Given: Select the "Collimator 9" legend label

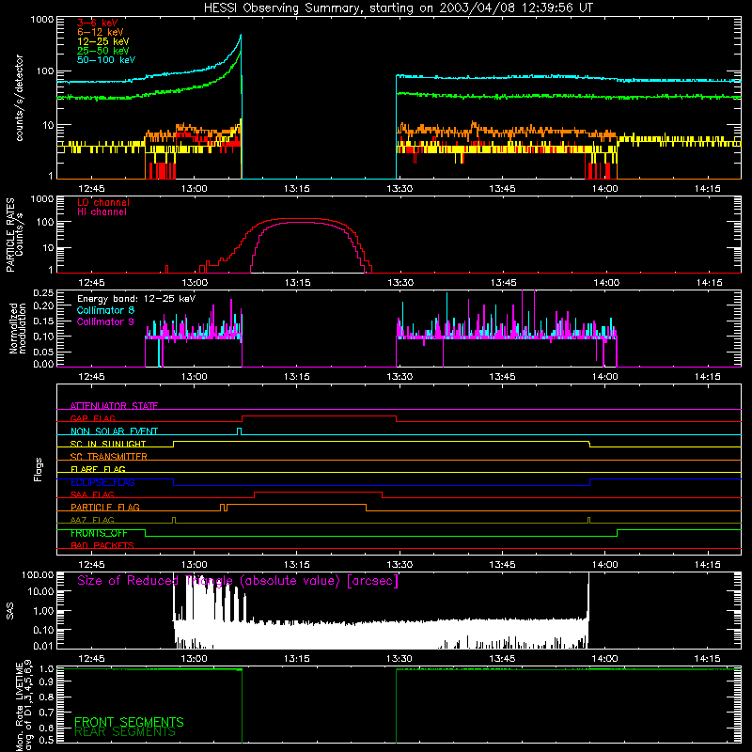Looking at the screenshot, I should click(x=105, y=321).
